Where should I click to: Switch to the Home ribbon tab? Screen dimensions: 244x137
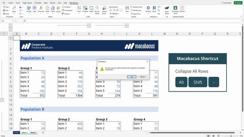pos(11,3)
